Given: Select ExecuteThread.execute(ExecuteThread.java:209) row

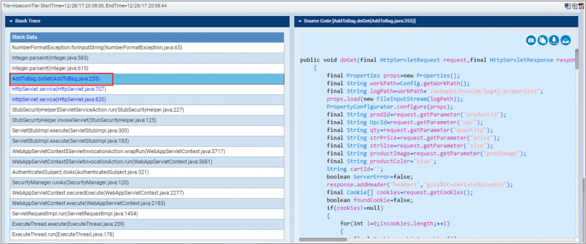Looking at the screenshot, I should pyautogui.click(x=147, y=224).
